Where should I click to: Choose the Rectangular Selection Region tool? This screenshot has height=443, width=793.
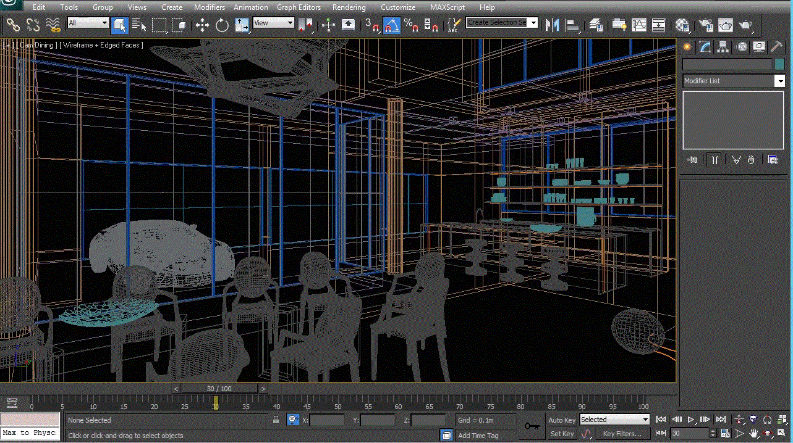(x=159, y=25)
